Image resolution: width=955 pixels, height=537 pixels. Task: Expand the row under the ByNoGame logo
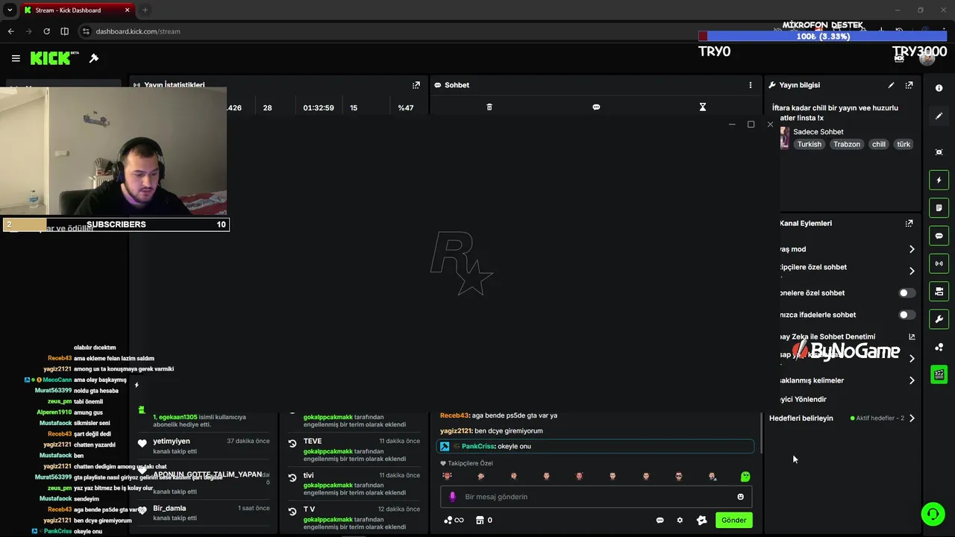[x=912, y=359]
